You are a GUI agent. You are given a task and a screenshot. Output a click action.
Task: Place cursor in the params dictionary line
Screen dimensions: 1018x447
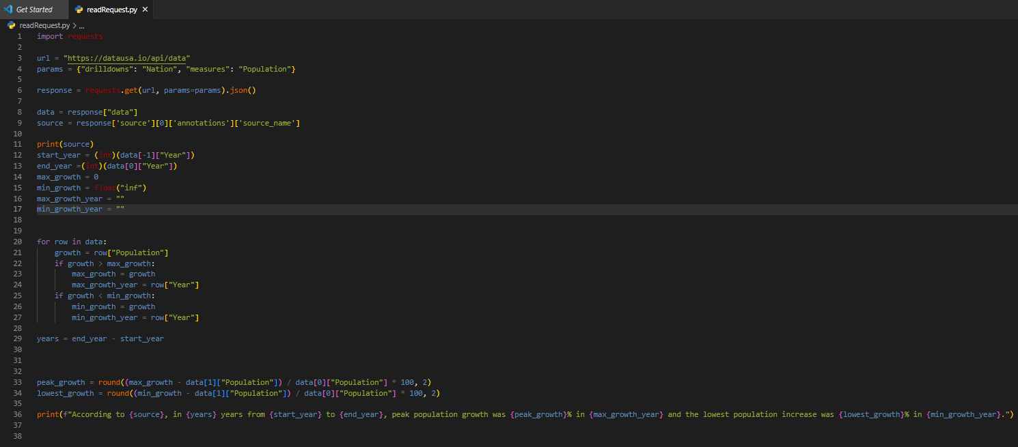pyautogui.click(x=166, y=69)
